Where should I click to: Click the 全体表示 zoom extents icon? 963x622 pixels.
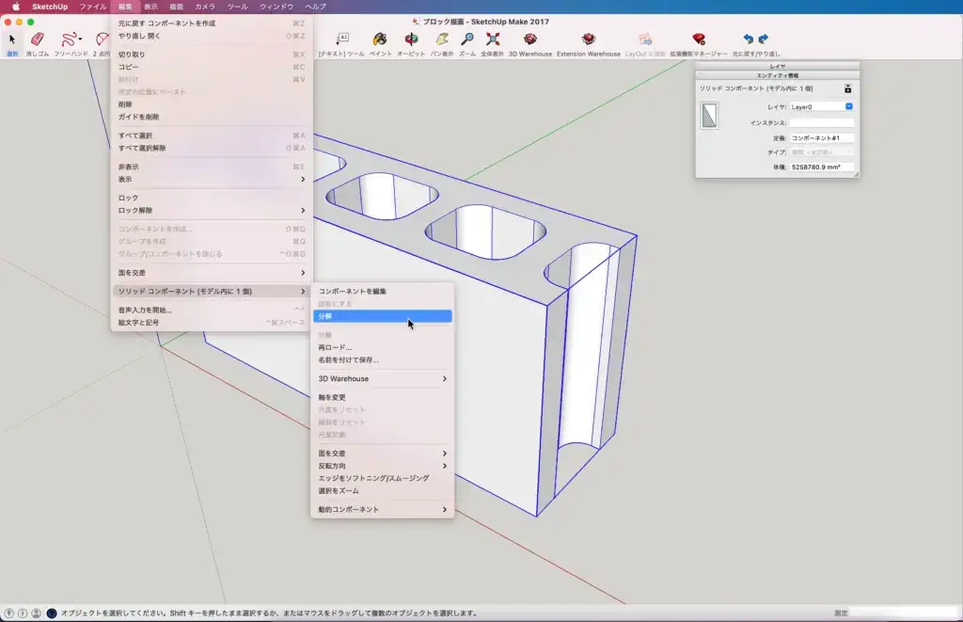pos(492,40)
